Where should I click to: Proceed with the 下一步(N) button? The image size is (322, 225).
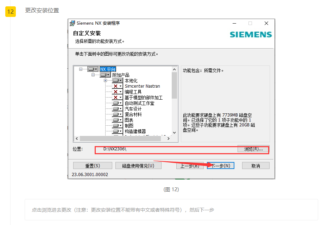pyautogui.click(x=221, y=165)
